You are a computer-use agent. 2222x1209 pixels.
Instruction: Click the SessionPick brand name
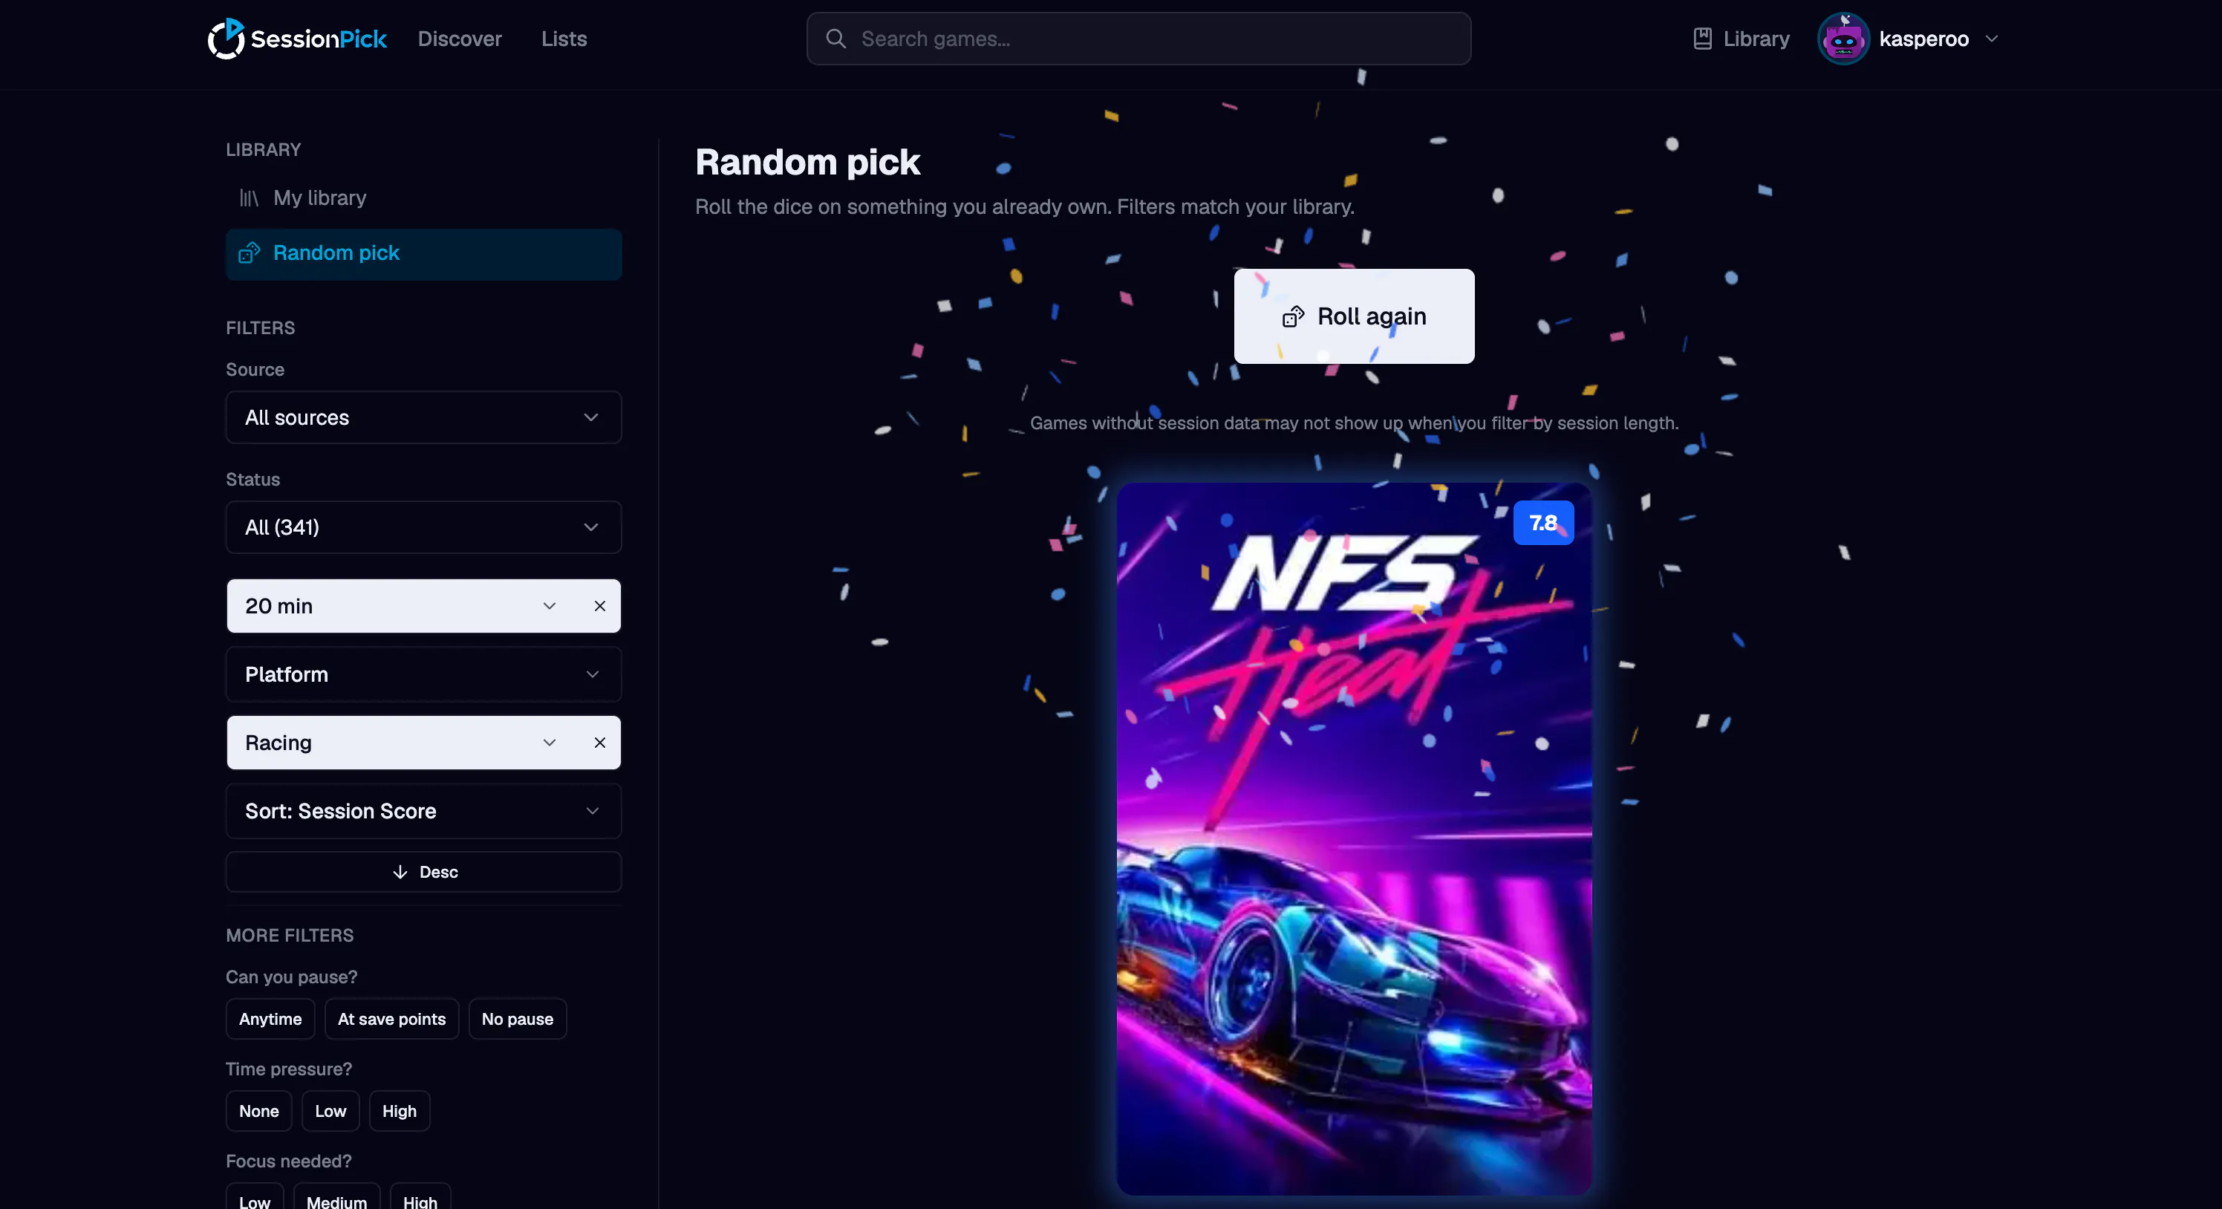pos(319,39)
